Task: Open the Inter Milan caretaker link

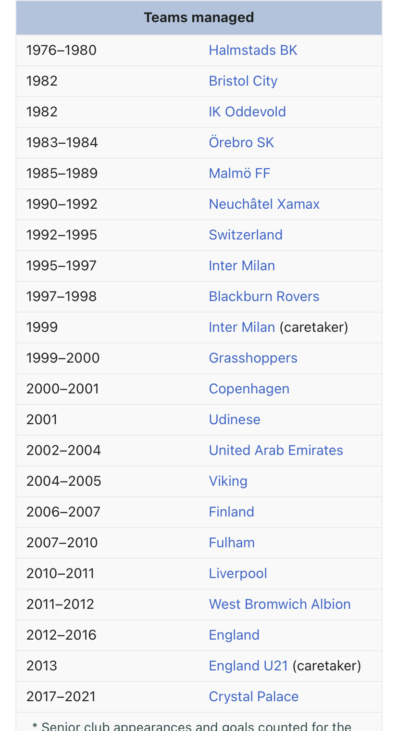Action: (242, 327)
